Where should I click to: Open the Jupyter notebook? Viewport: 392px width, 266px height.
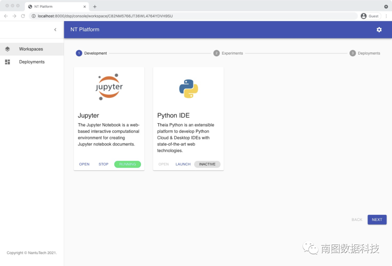(x=84, y=164)
